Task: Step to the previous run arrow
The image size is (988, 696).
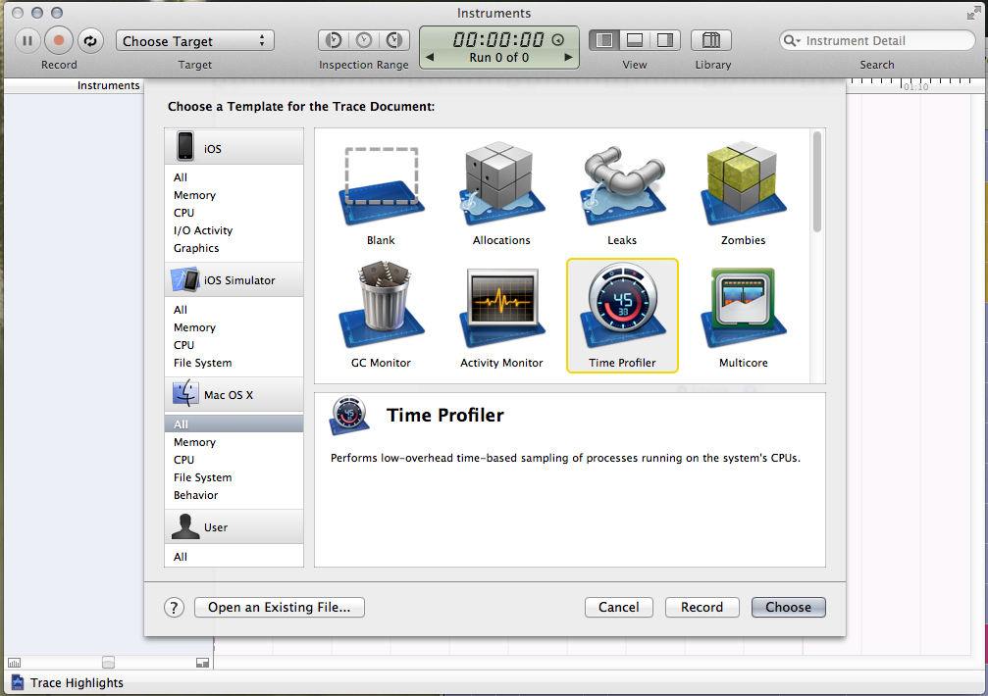Action: click(x=429, y=58)
